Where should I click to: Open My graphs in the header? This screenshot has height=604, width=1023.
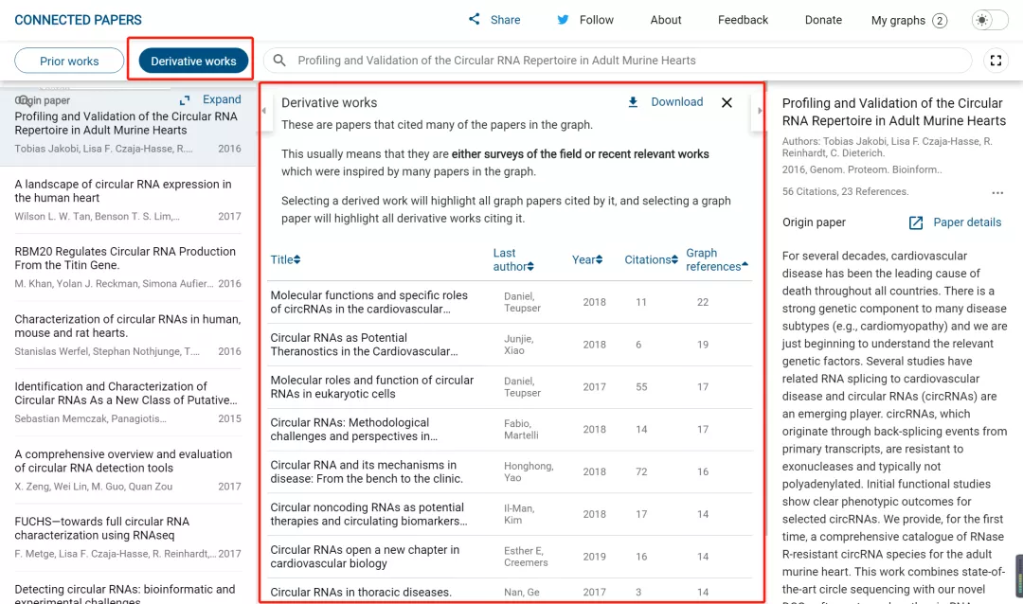coord(907,20)
